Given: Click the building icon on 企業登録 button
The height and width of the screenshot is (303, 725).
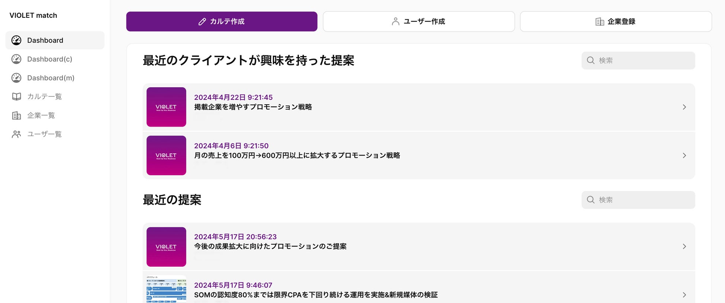Looking at the screenshot, I should pyautogui.click(x=600, y=22).
